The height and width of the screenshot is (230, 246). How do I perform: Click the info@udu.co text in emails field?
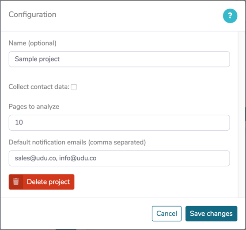[78, 158]
